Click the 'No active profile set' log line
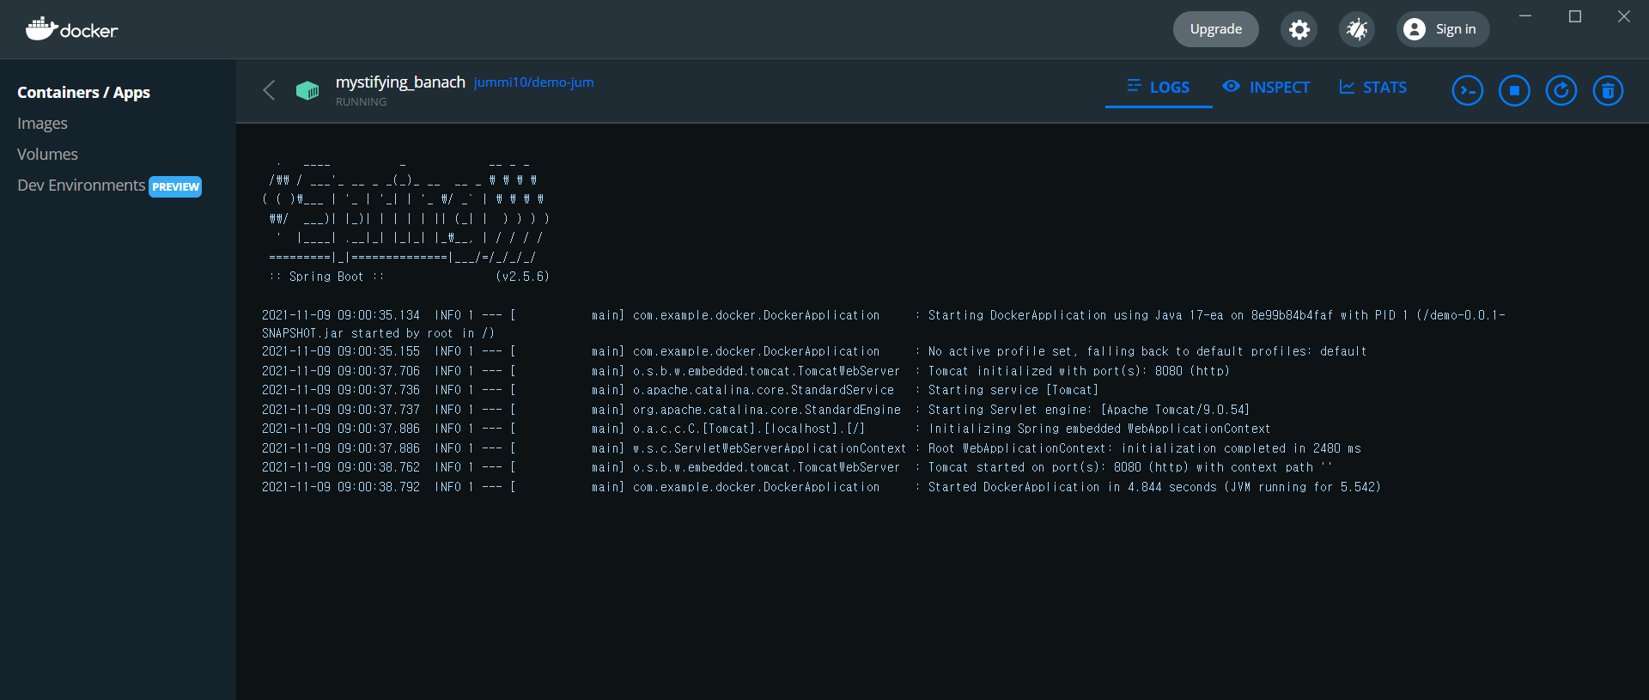1649x700 pixels. pos(814,351)
